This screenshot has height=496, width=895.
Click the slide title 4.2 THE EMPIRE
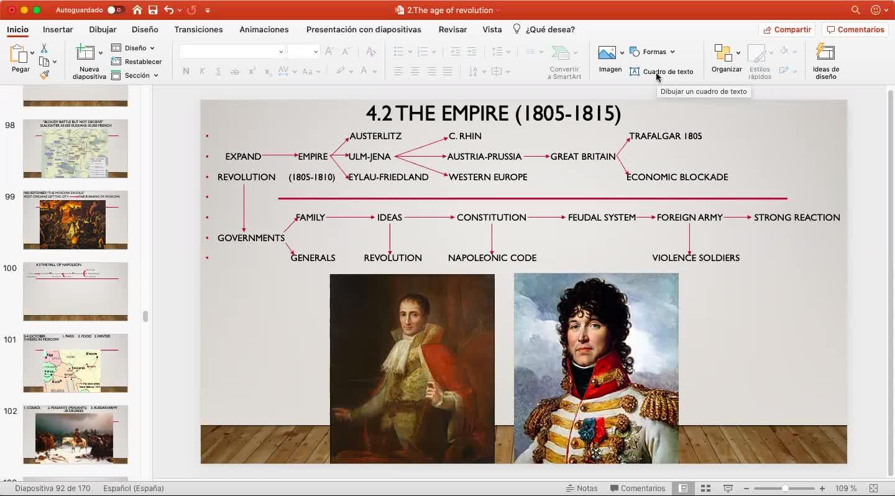point(493,114)
